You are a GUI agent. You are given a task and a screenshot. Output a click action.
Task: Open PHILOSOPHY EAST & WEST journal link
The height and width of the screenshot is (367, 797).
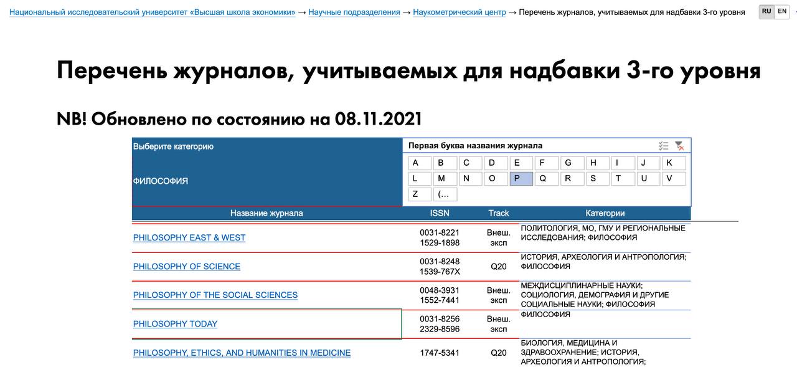pos(189,237)
